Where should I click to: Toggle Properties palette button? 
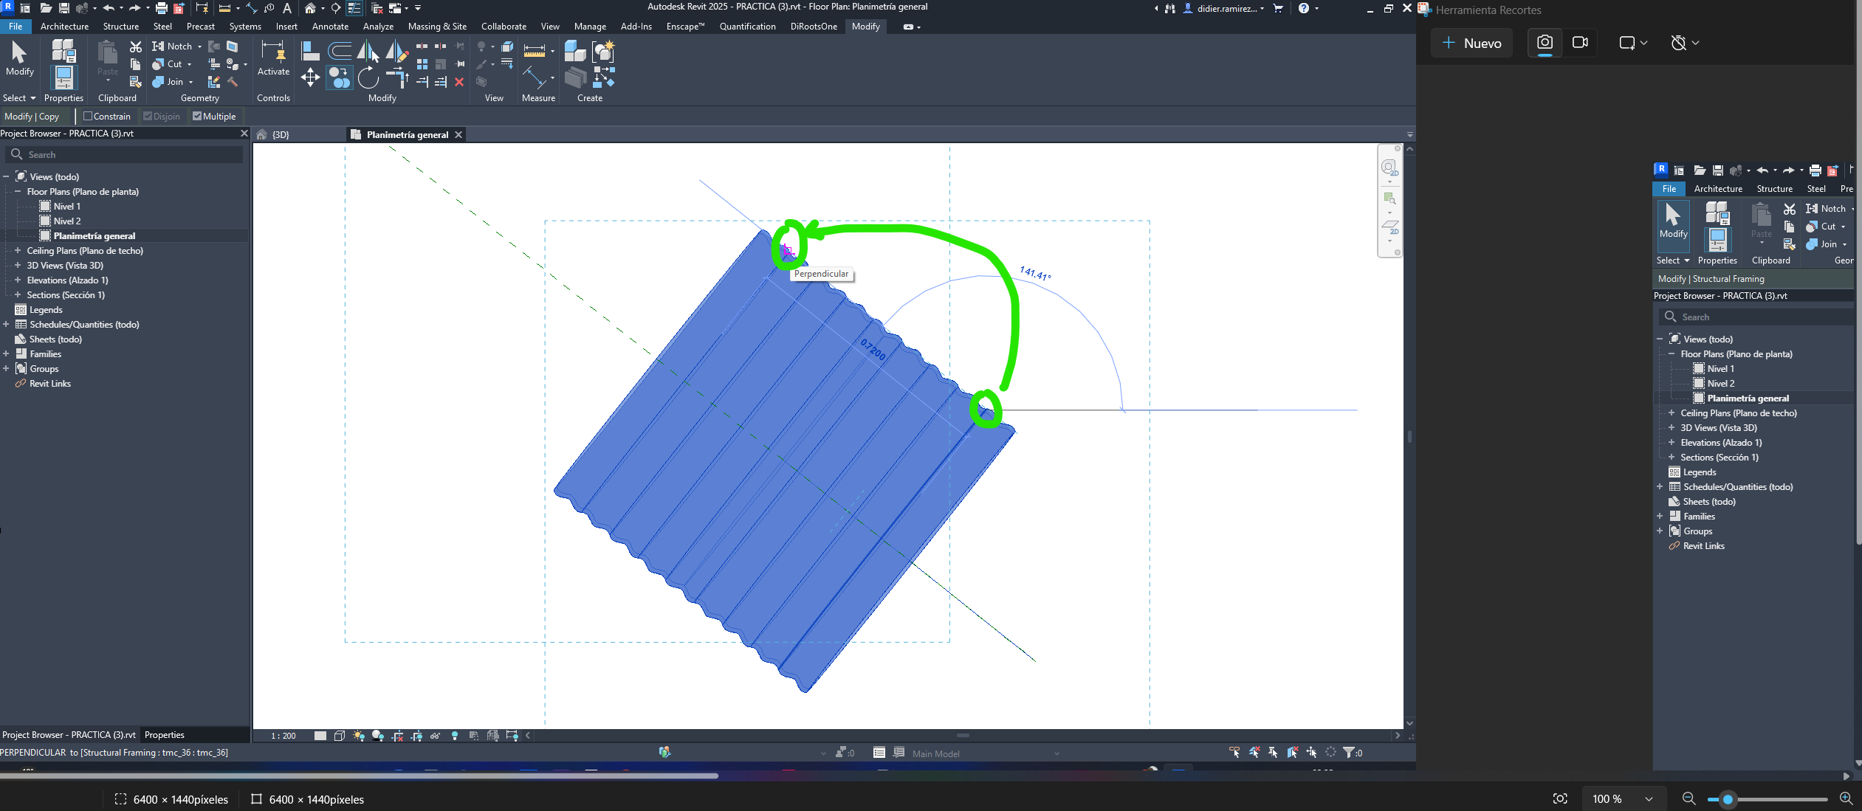63,77
